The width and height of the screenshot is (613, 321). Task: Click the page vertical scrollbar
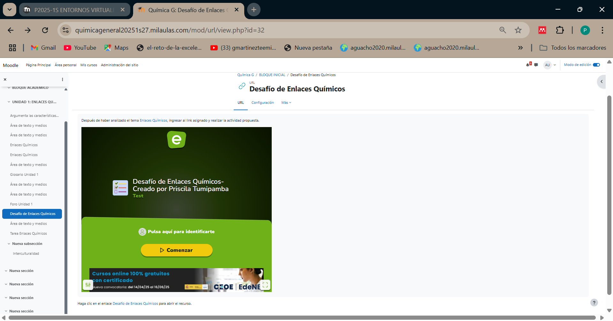(609, 195)
